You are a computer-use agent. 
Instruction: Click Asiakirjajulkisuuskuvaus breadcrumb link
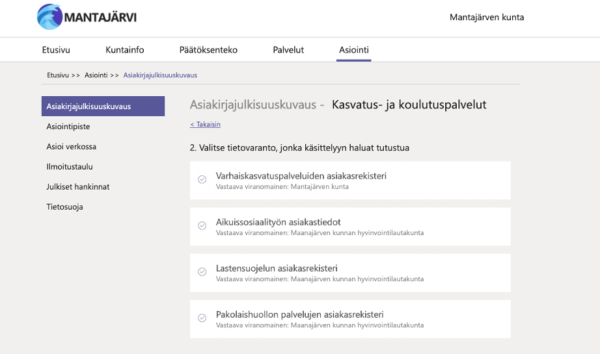[160, 75]
